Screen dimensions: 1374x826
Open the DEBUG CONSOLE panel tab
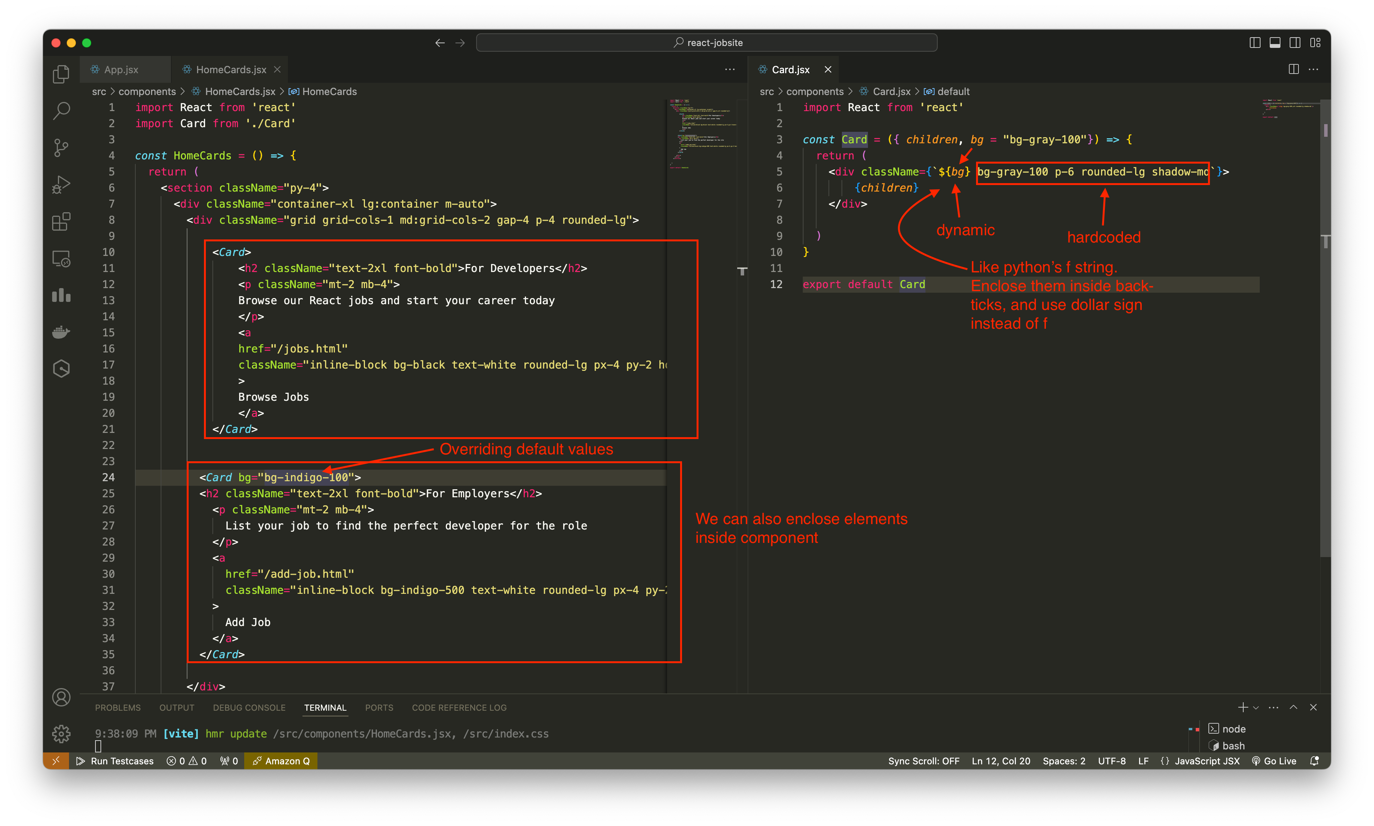point(249,708)
